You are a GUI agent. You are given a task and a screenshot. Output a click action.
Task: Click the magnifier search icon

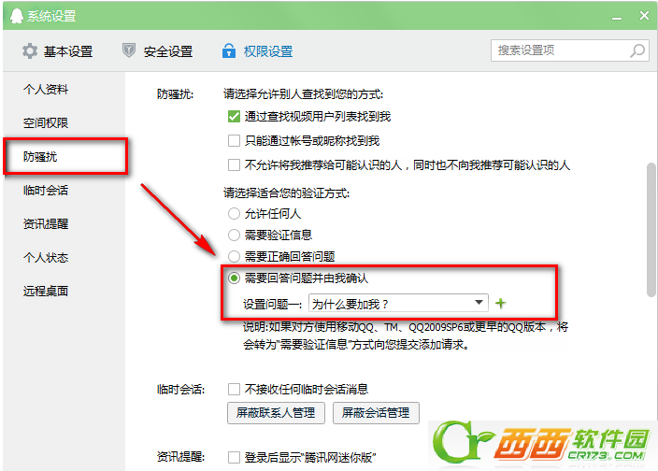point(637,50)
